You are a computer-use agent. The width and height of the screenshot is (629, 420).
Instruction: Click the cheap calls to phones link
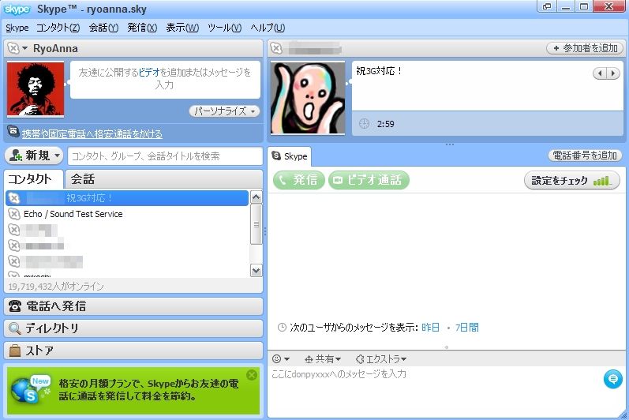pyautogui.click(x=92, y=133)
